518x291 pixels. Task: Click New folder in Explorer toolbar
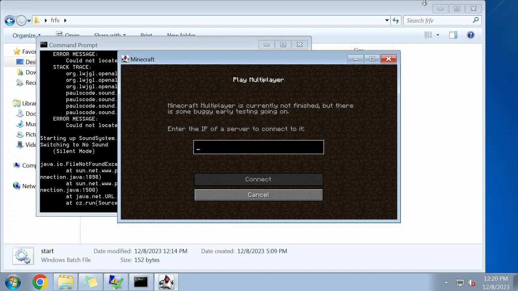click(181, 35)
